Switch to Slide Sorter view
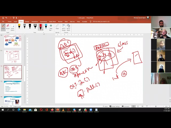This screenshot has height=128, width=171. [138, 106]
